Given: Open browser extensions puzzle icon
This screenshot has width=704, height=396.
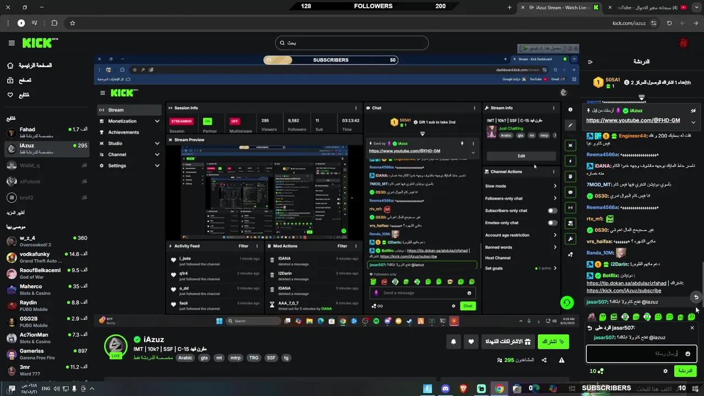Looking at the screenshot, I should tap(54, 23).
